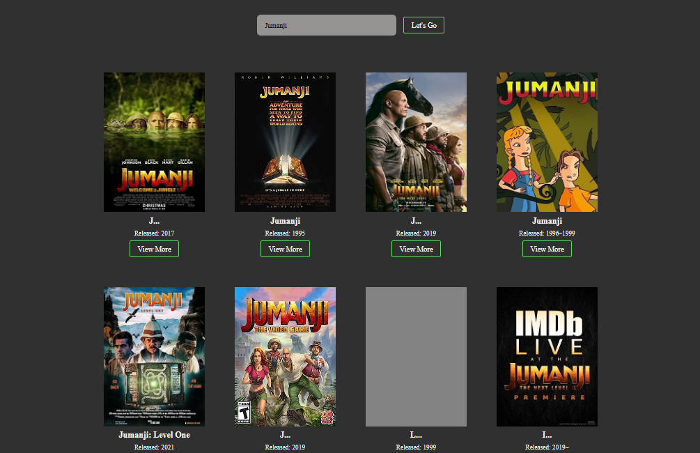The width and height of the screenshot is (700, 453).
Task: Select the Jumanji (1995) title label
Action: coord(285,221)
